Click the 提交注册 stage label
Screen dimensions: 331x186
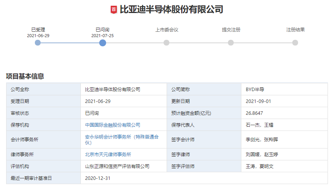pos(231,30)
